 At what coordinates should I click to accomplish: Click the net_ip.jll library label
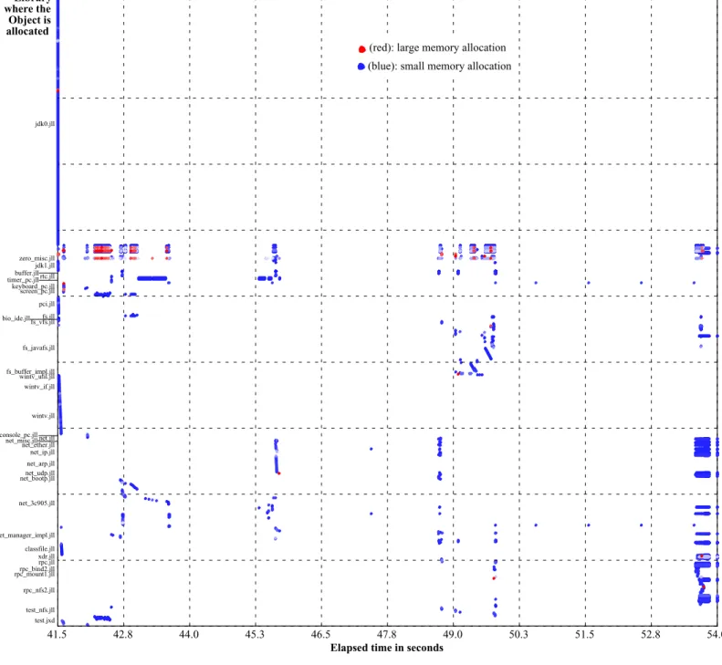coord(42,452)
